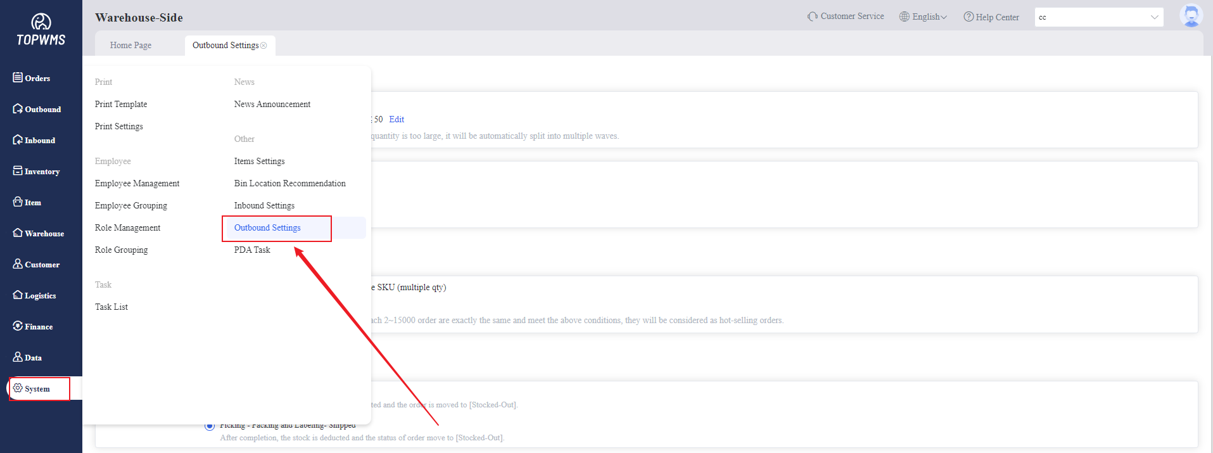Click the Warehouse sidebar icon
Viewport: 1213px width, 453px height.
(18, 233)
